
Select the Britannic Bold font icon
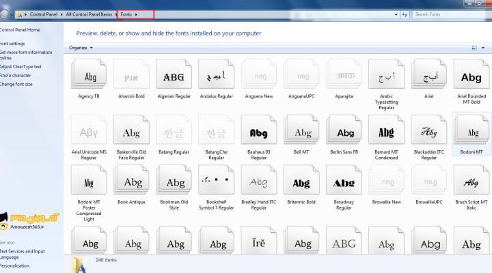pyautogui.click(x=301, y=179)
